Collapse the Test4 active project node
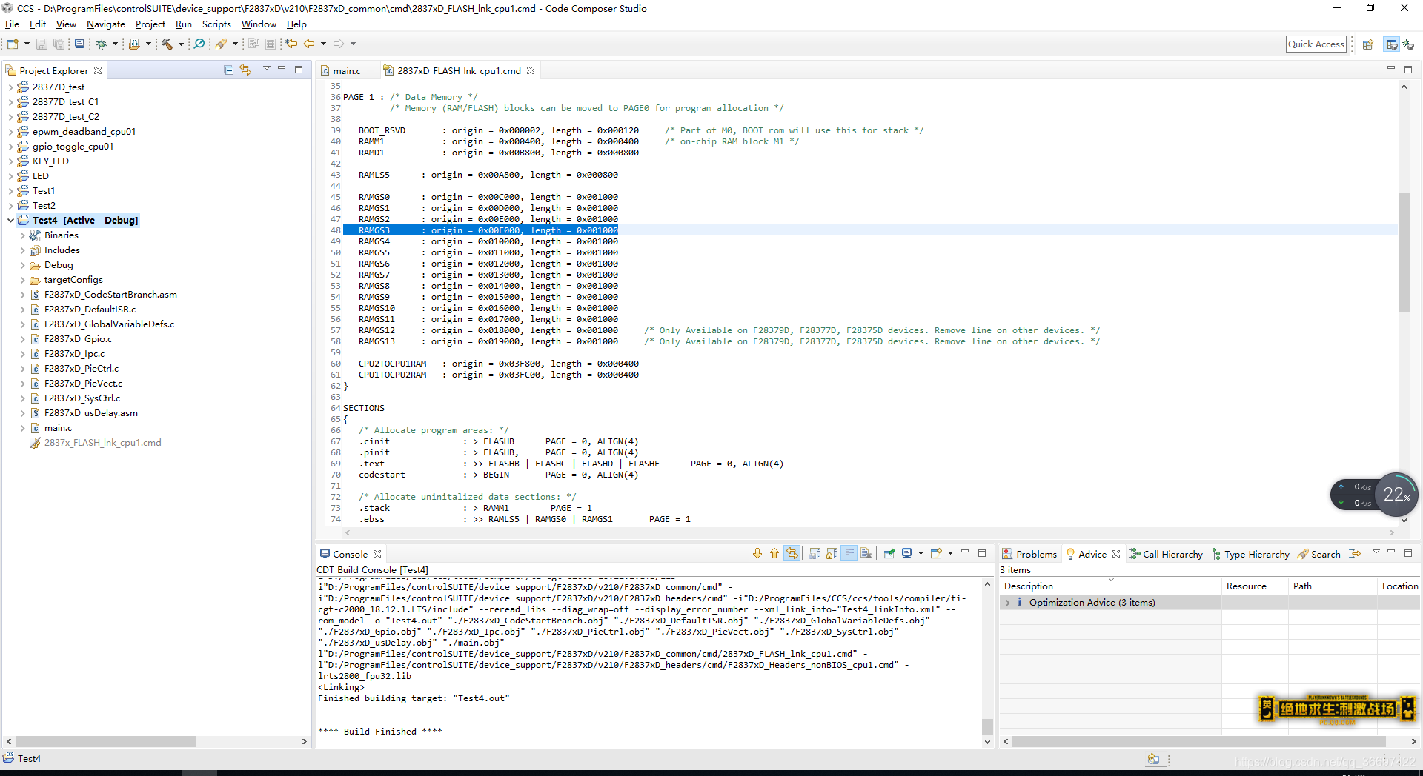 [x=10, y=221]
